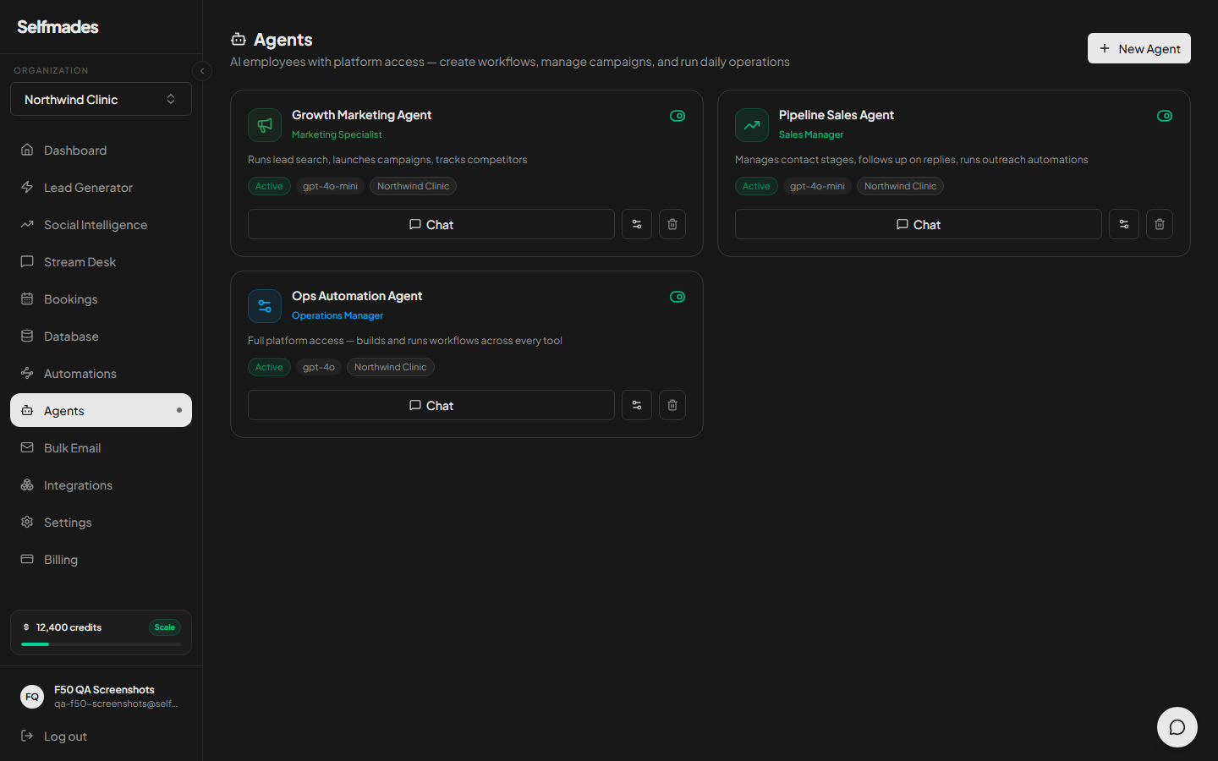Go to Billing
The width and height of the screenshot is (1218, 761).
pos(101,559)
